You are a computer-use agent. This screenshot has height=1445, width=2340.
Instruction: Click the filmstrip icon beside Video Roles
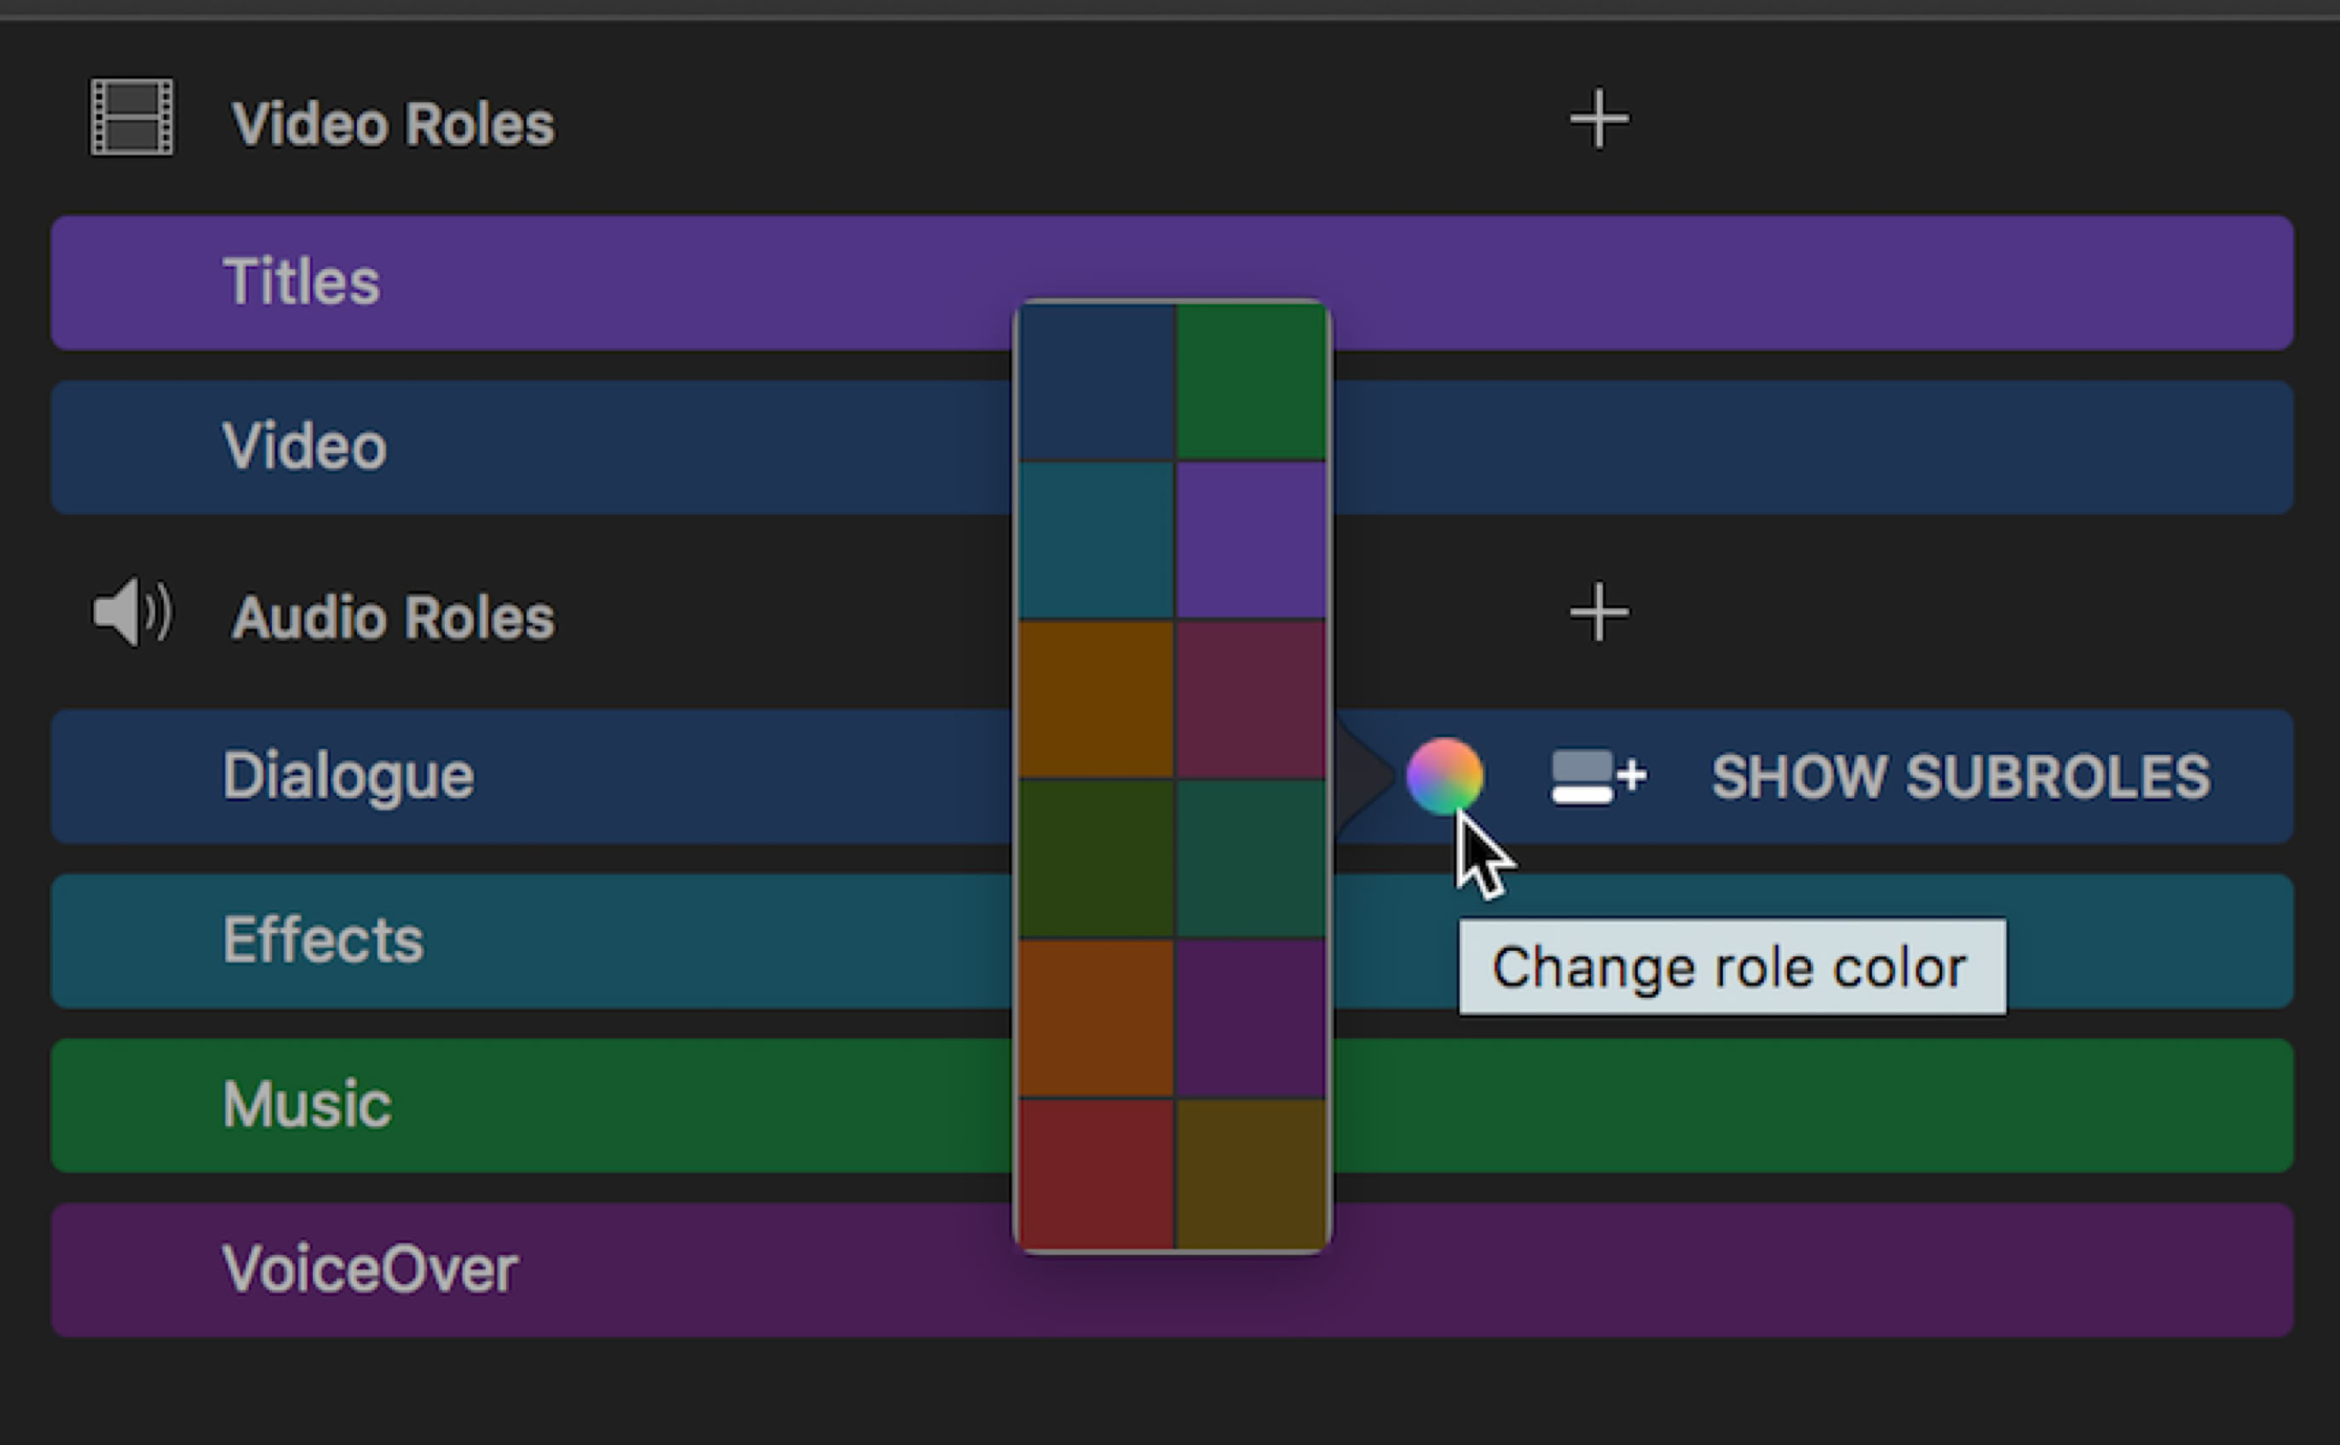tap(132, 118)
